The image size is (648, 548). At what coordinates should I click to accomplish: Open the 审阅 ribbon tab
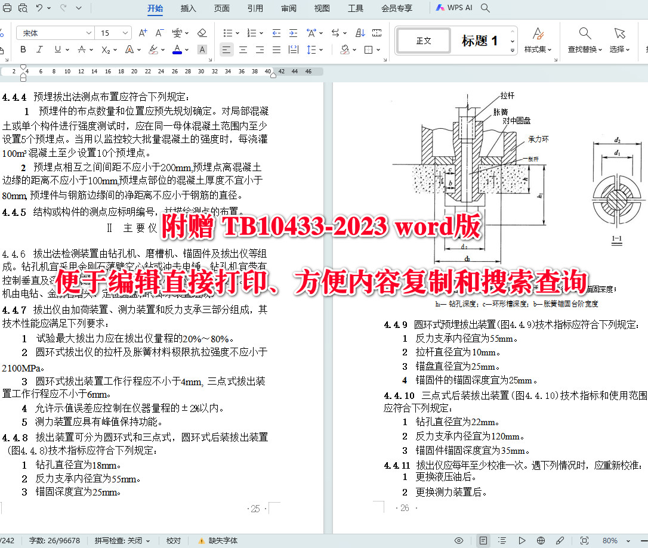[288, 8]
